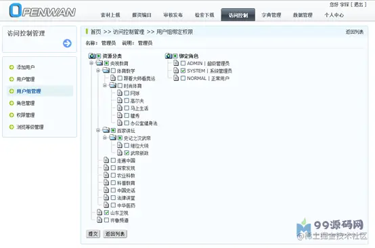Click the document icon next to 马上生活
Image resolution: width=375 pixels, height=248 pixels.
(x=120, y=108)
